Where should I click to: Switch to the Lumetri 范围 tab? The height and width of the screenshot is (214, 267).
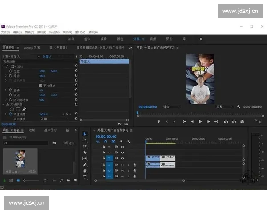pyautogui.click(x=32, y=47)
